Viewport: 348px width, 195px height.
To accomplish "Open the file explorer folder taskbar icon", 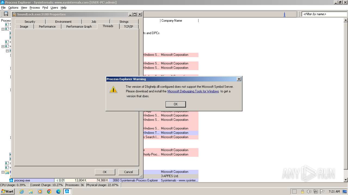I will coord(31,191).
